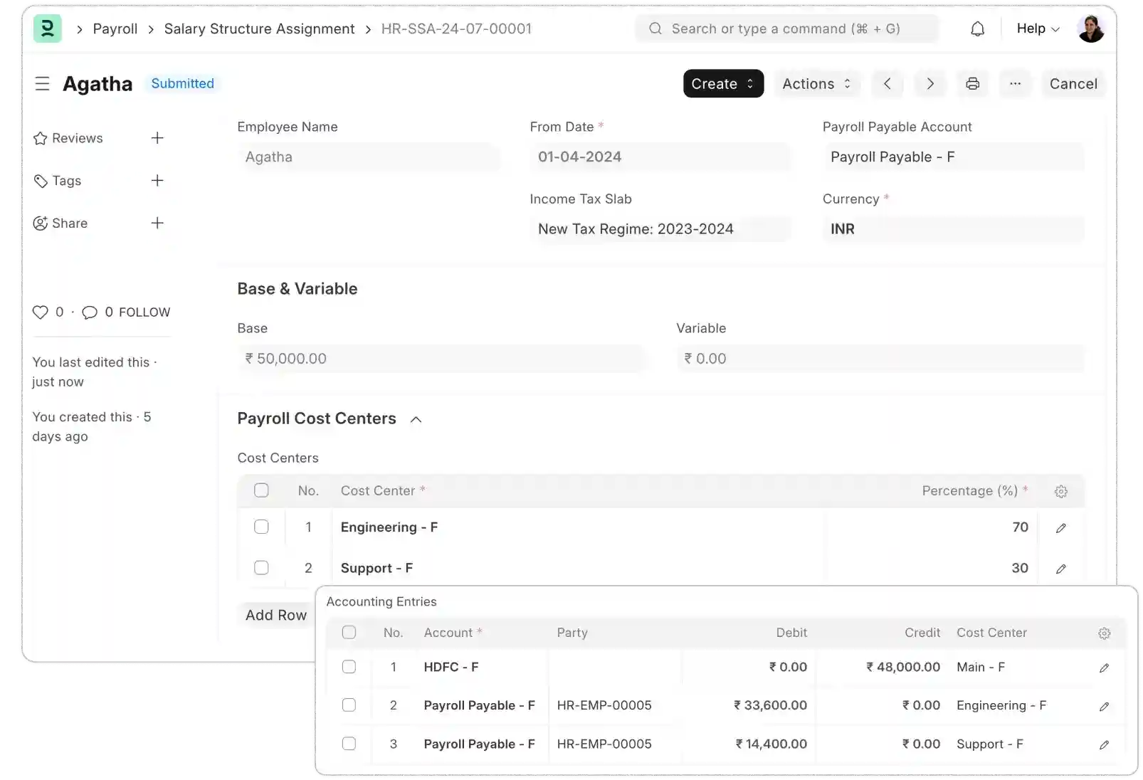1143x780 pixels.
Task: Toggle the sidebar with the hamburger icon
Action: [x=43, y=83]
